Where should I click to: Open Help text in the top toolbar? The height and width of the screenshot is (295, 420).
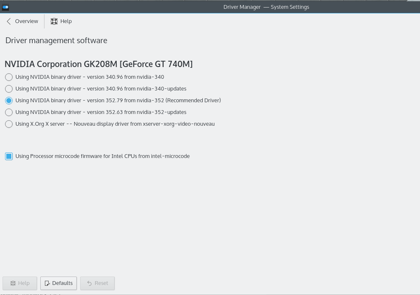66,21
